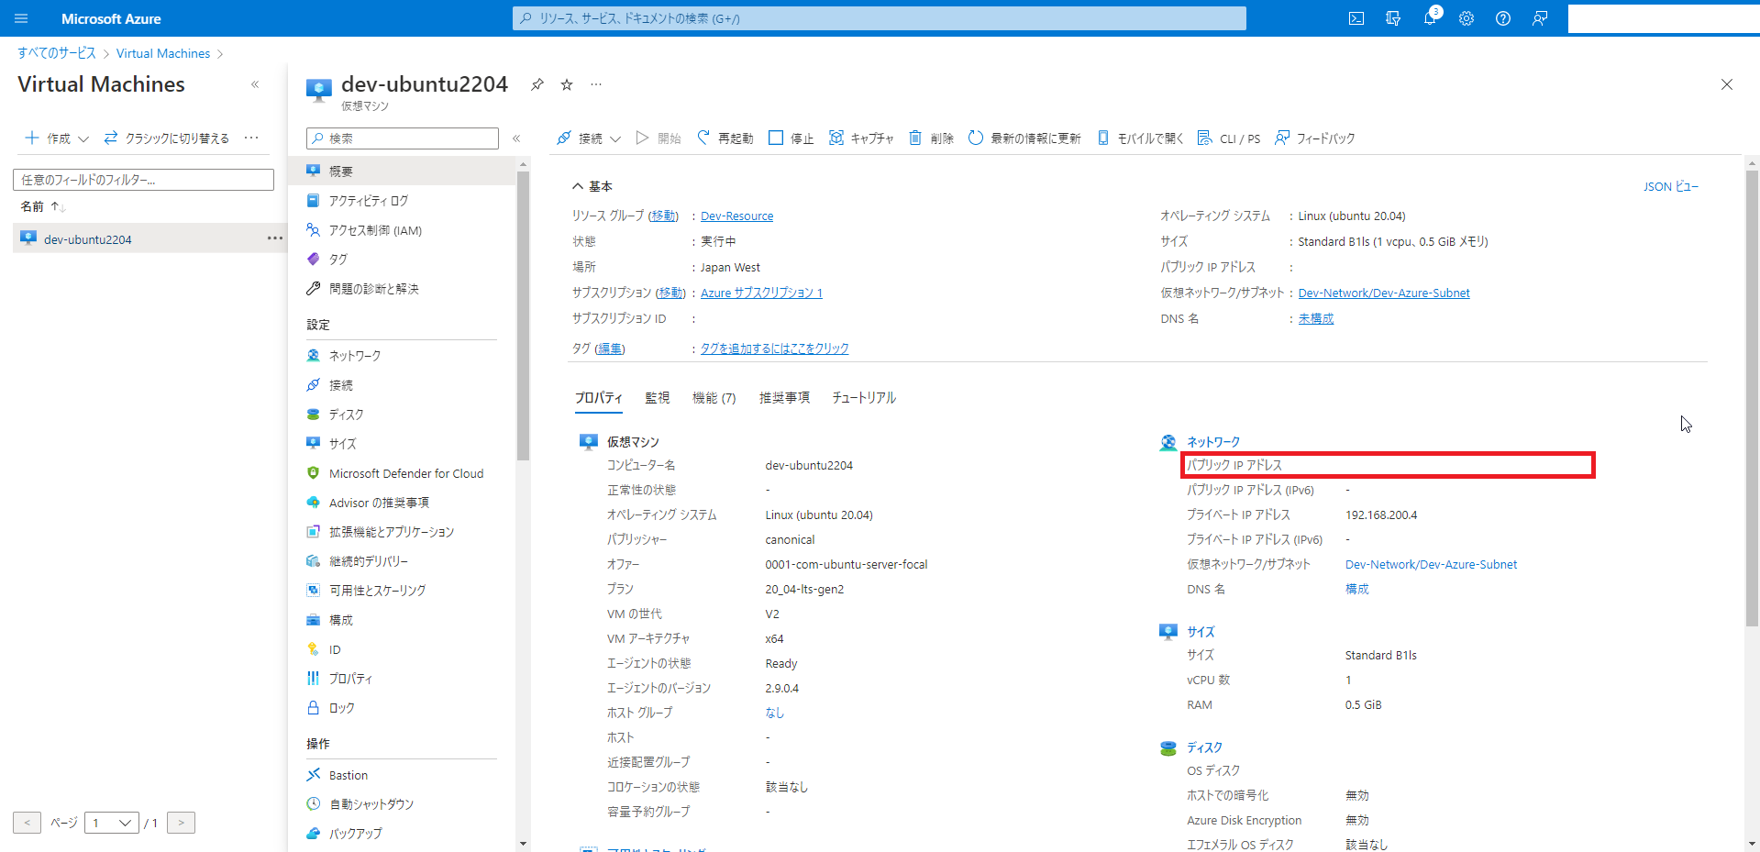This screenshot has height=852, width=1760.
Task: Open the 作成 dropdown in VM list
Action: (57, 138)
